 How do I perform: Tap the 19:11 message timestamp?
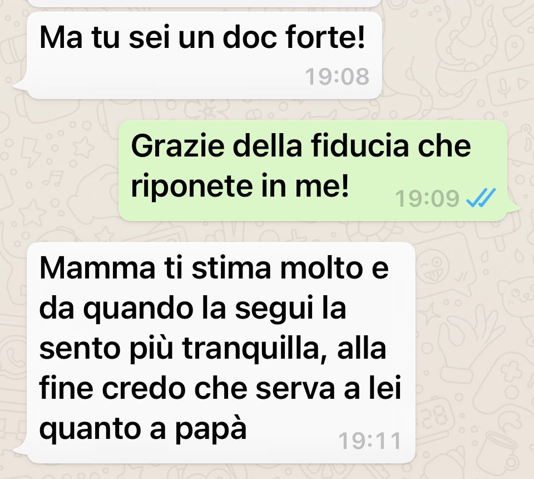[369, 441]
